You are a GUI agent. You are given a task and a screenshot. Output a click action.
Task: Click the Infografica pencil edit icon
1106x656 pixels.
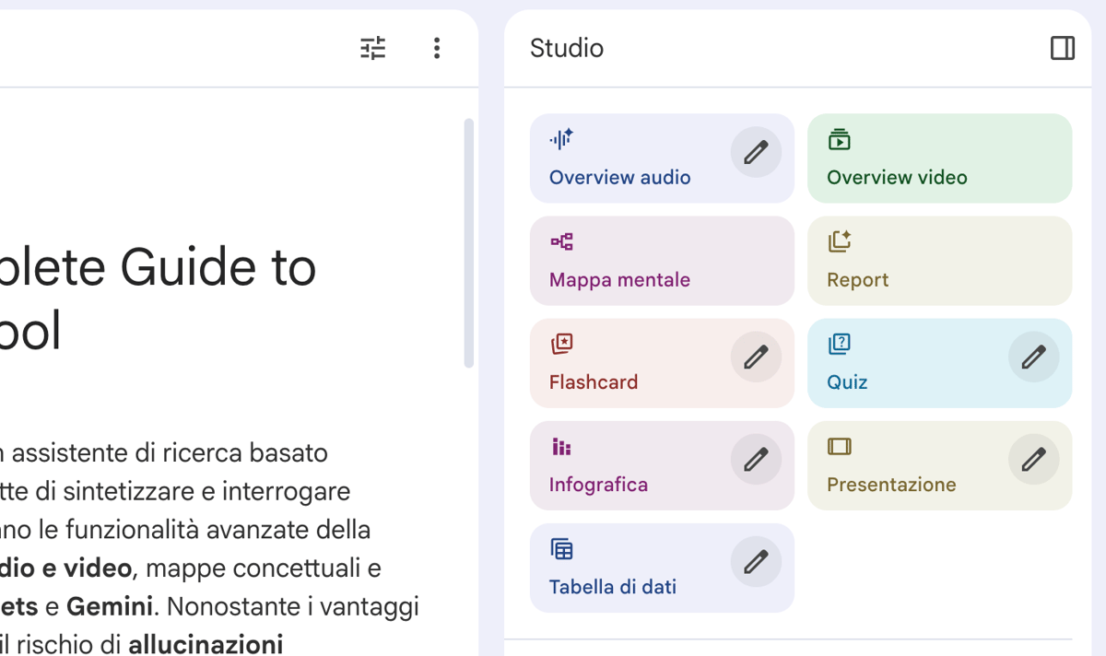point(756,459)
